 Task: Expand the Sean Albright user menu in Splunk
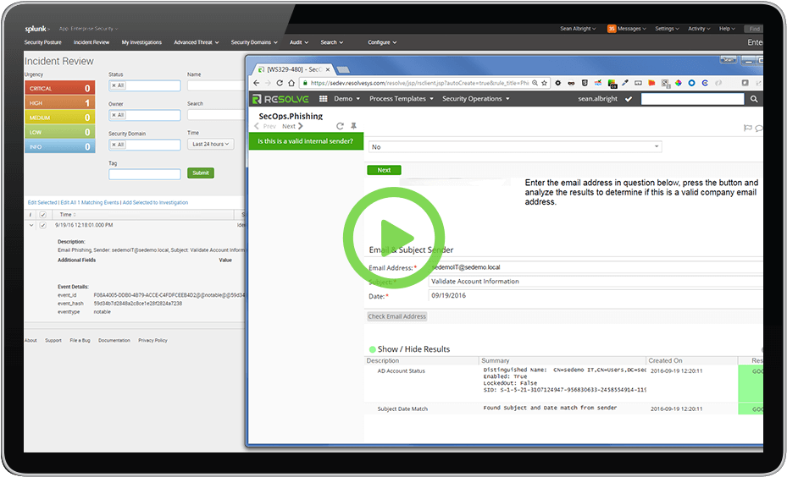(x=578, y=29)
